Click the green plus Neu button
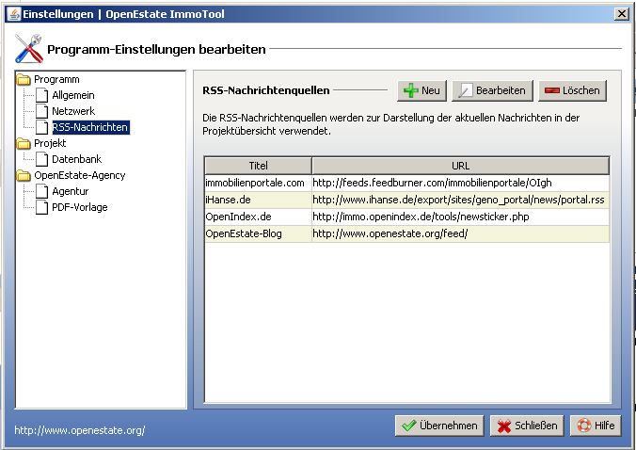This screenshot has height=450, width=636. tap(421, 90)
